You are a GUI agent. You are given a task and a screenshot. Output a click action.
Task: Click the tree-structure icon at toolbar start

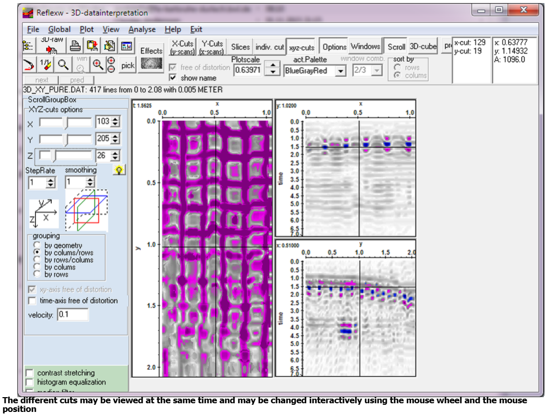29,46
